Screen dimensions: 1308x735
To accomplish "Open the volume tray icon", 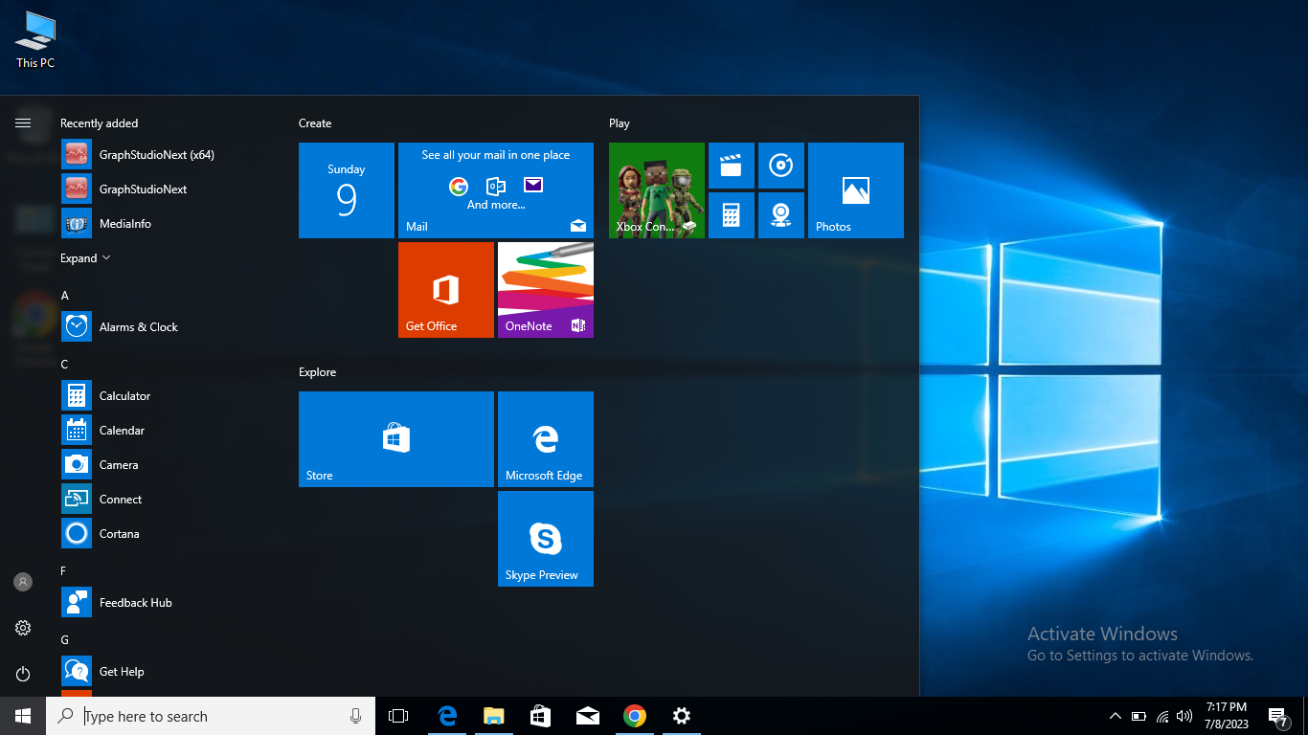I will click(1184, 716).
